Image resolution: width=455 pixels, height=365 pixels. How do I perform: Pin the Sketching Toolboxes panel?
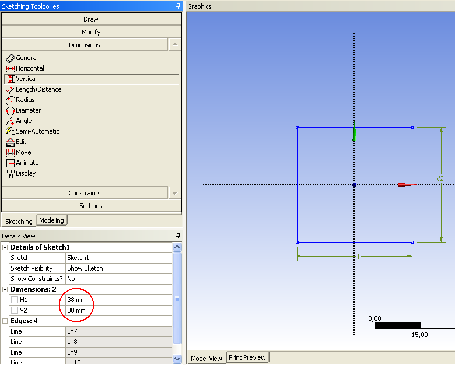[x=178, y=6]
